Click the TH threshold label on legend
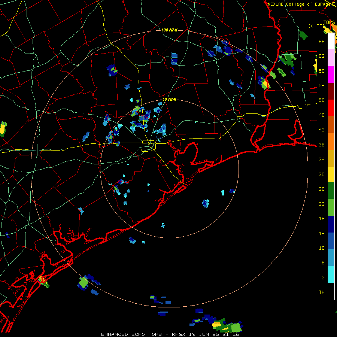 pyautogui.click(x=322, y=292)
